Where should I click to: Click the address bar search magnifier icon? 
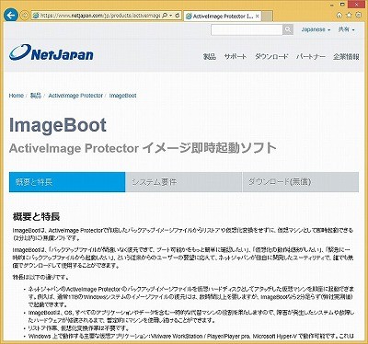pyautogui.click(x=165, y=16)
